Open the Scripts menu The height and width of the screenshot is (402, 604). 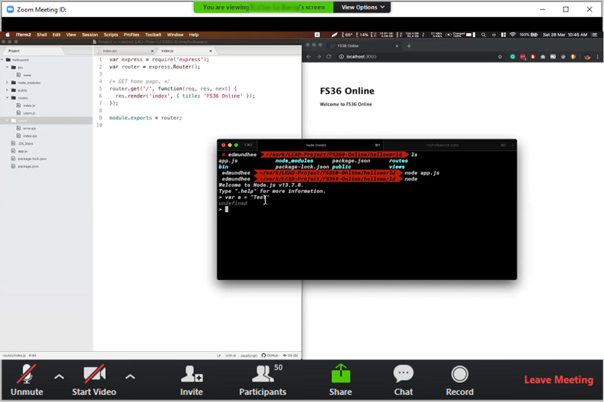click(x=111, y=34)
